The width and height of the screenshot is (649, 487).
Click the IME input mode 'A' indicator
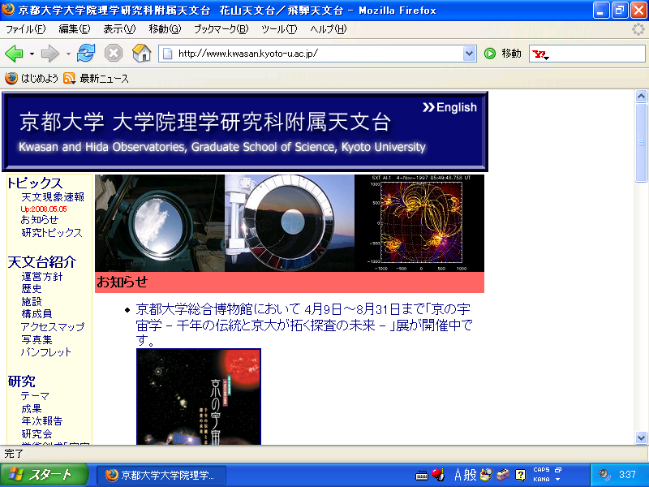(458, 475)
